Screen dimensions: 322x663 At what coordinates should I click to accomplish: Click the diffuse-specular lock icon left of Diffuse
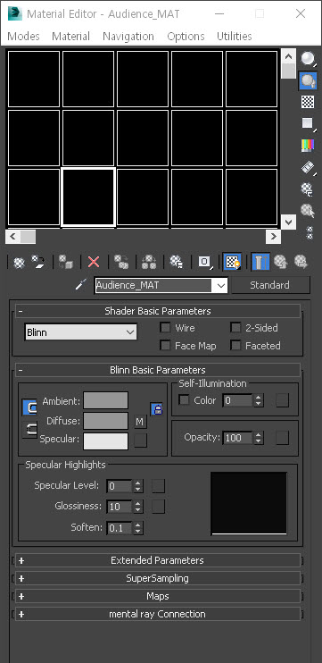click(x=29, y=430)
